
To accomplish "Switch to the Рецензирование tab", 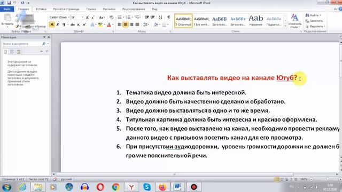I will [134, 9].
